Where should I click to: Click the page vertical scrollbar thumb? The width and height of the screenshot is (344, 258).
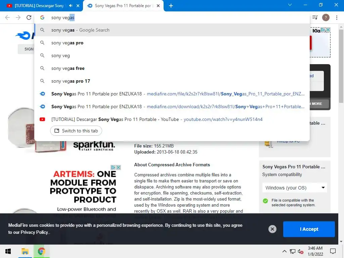pyautogui.click(x=341, y=66)
